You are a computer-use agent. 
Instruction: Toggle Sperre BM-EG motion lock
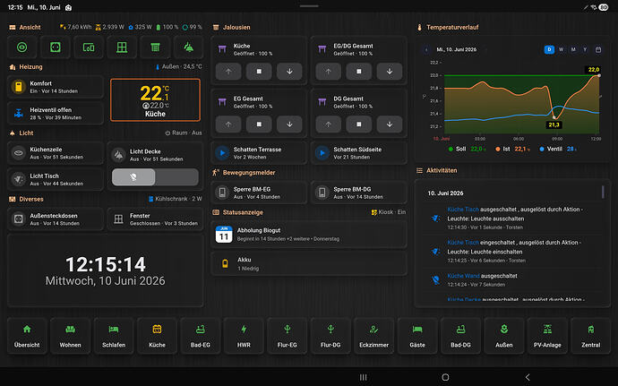(259, 193)
